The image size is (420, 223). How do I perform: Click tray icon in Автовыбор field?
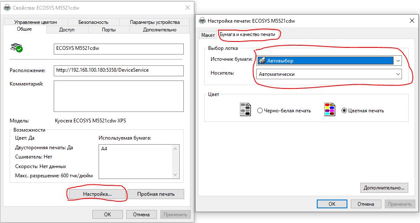click(262, 60)
